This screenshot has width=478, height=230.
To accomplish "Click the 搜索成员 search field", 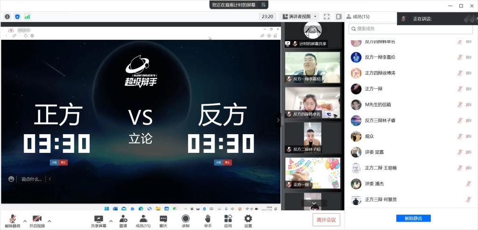I will coord(411,29).
